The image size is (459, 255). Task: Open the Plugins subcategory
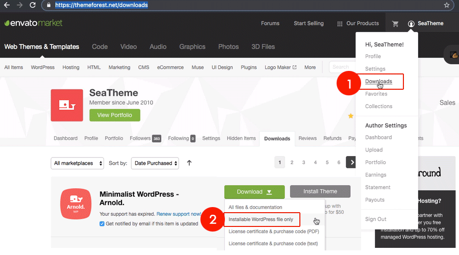[x=249, y=67]
